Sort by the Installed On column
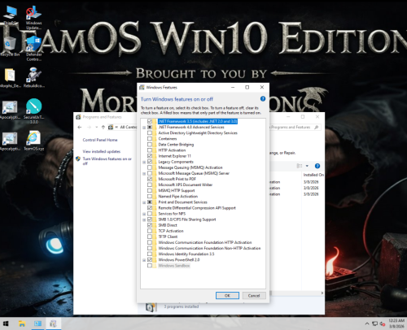 point(313,175)
